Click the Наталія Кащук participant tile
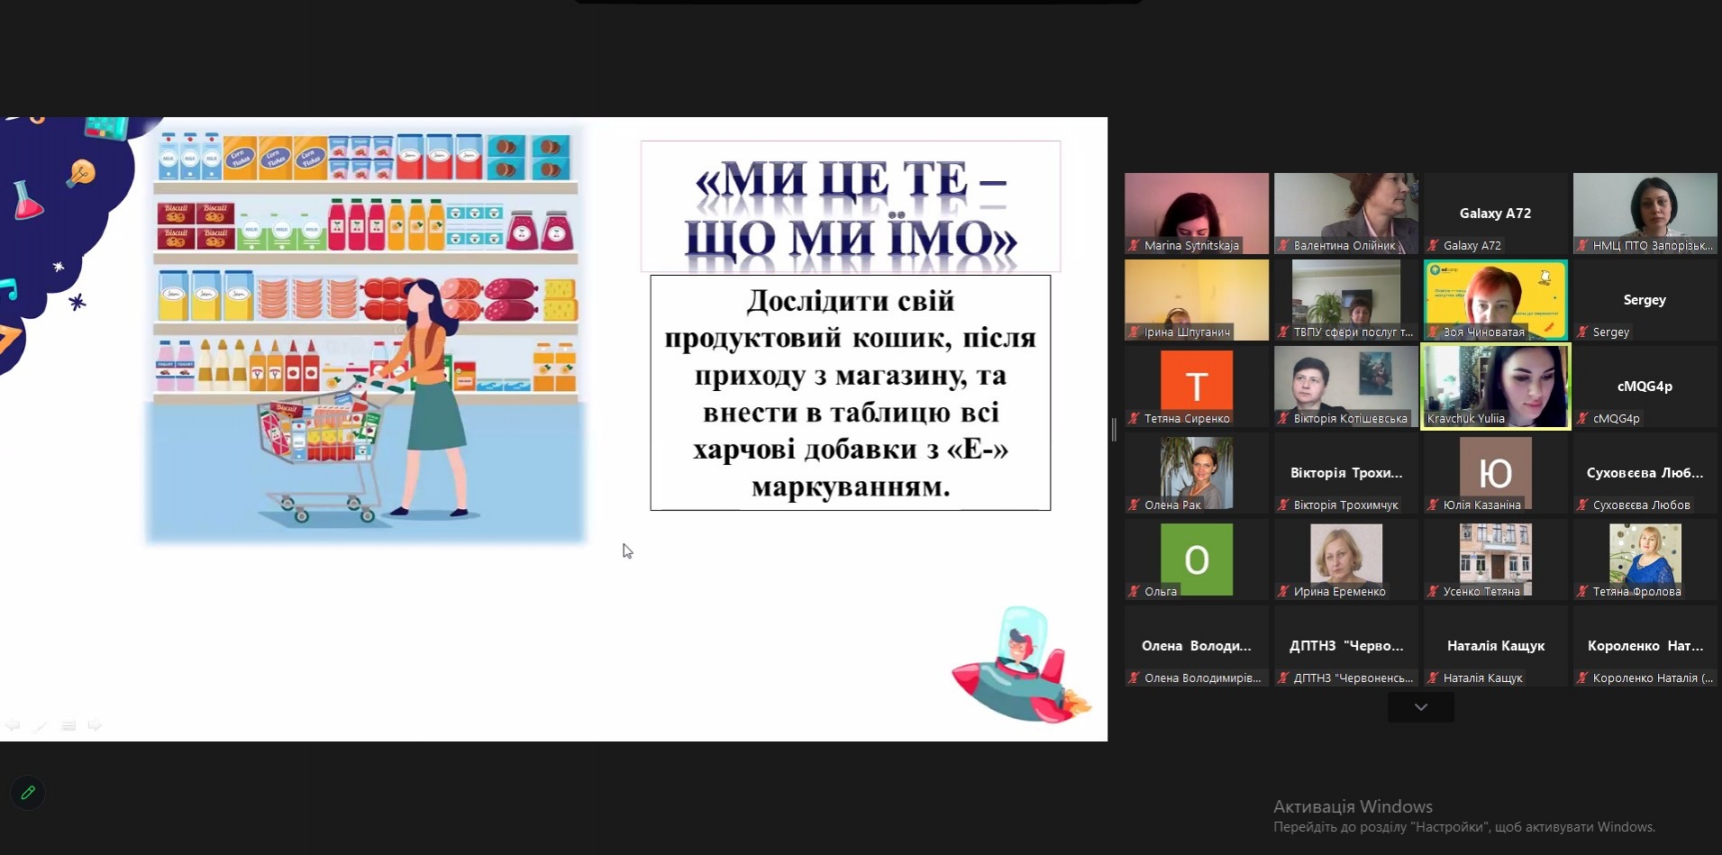The height and width of the screenshot is (855, 1722). click(1495, 646)
